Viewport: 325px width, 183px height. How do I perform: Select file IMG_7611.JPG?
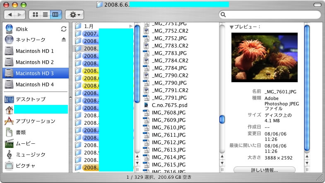pyautogui.click(x=169, y=135)
